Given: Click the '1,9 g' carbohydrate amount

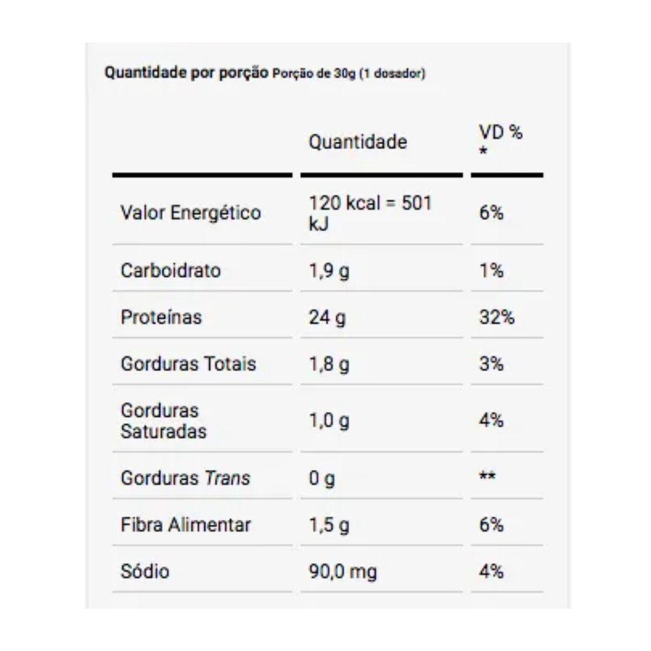Looking at the screenshot, I should 329,270.
